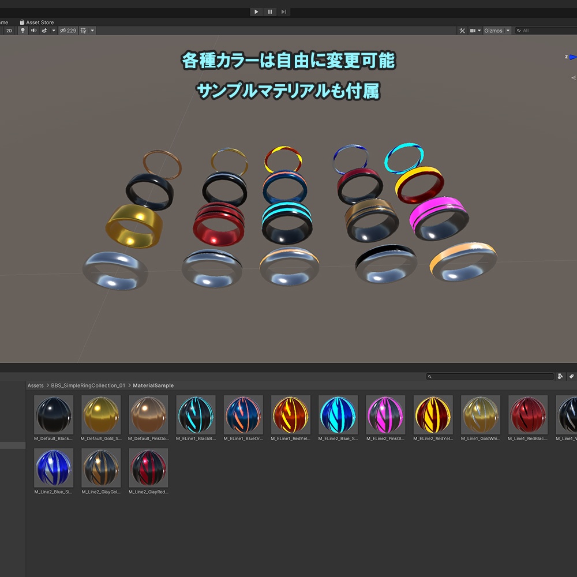
Task: Toggle Scene view audio
Action: tap(33, 30)
